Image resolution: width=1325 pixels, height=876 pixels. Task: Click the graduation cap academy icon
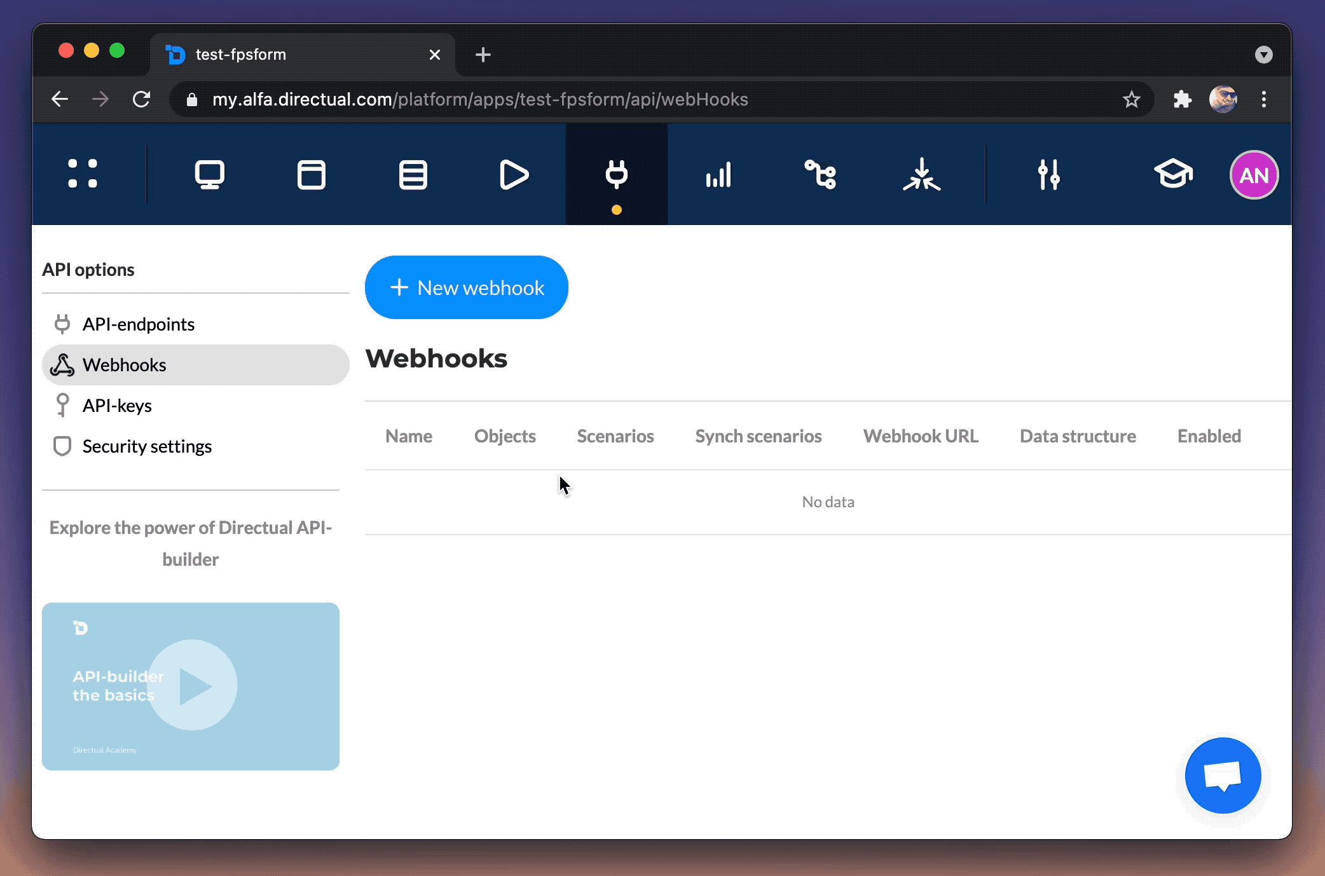coord(1172,175)
